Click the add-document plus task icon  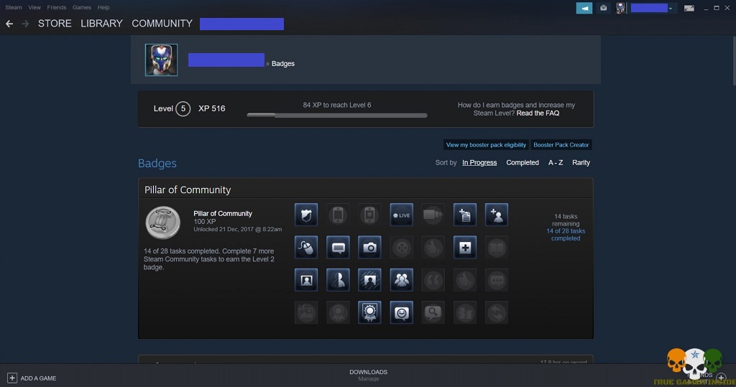(465, 215)
